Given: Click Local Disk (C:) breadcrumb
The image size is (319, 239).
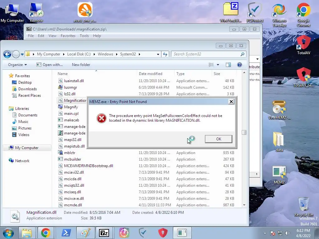Looking at the screenshot, I should click(79, 54).
